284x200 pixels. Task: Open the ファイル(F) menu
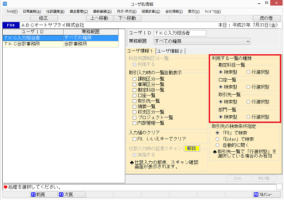point(12,12)
